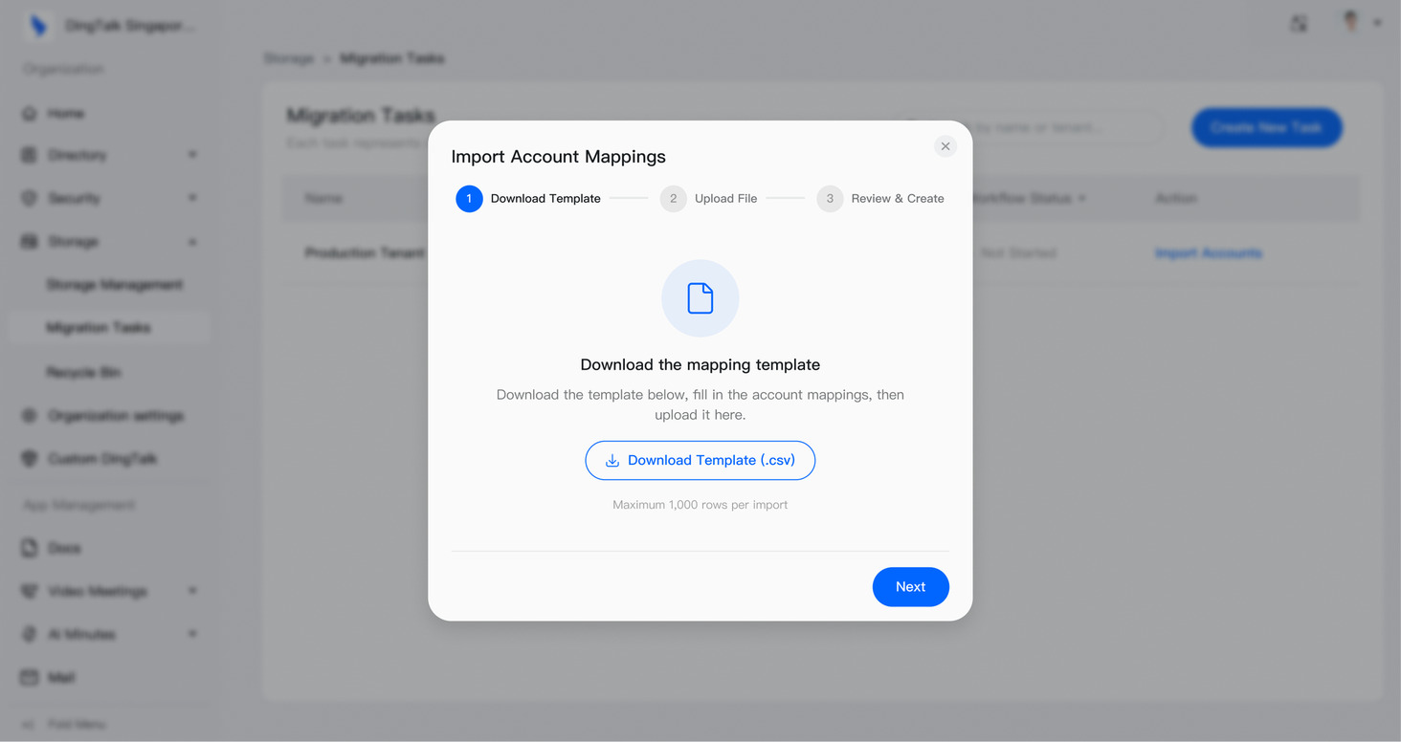This screenshot has width=1401, height=742.
Task: Open Recycle Bin in sidebar
Action: point(83,372)
